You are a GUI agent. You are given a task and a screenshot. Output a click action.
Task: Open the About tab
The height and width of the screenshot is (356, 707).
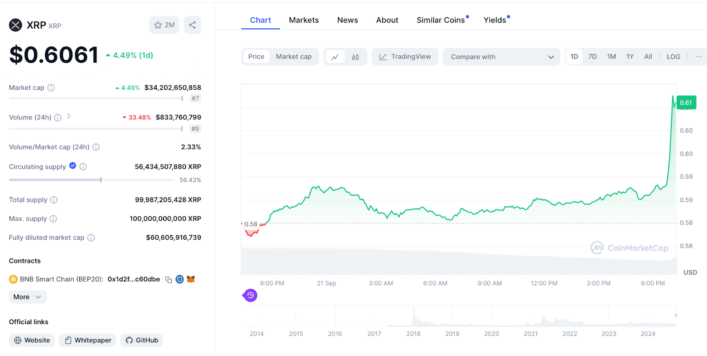pyautogui.click(x=387, y=20)
